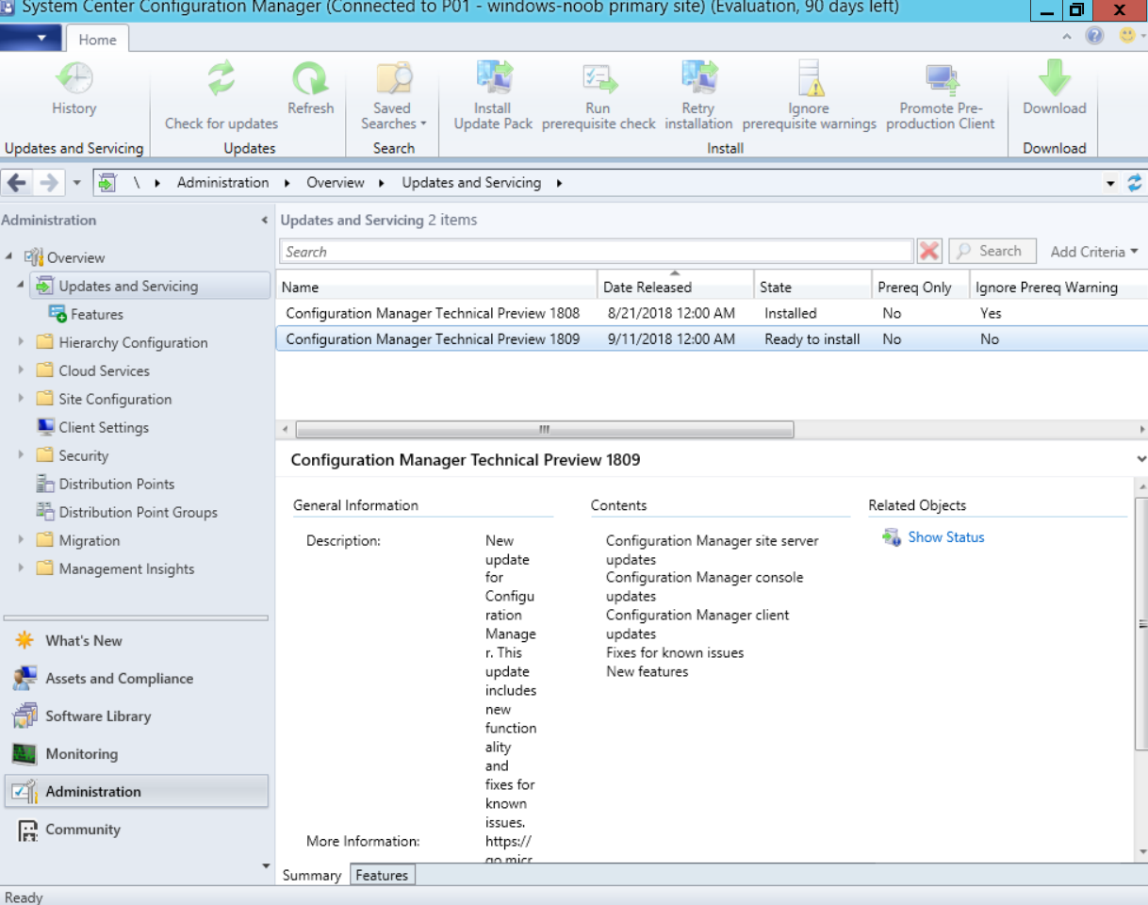Expand the Security folder
Screen dimensions: 1148x905
[22, 455]
